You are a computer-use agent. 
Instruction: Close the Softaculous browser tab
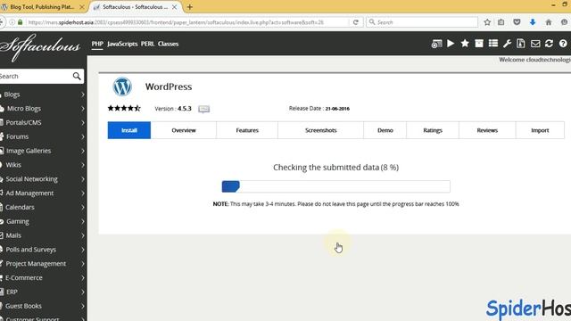tap(175, 7)
